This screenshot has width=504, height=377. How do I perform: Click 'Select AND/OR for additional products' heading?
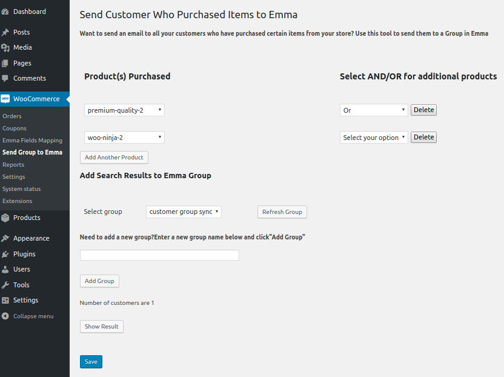[418, 76]
